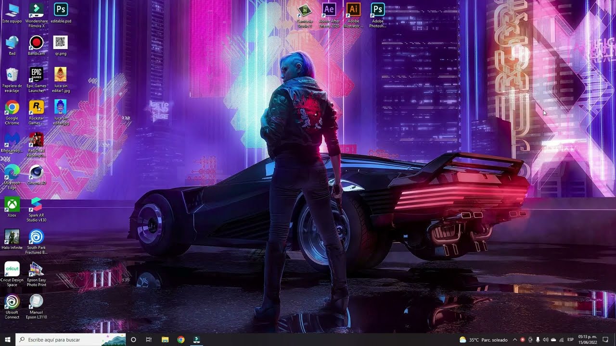This screenshot has height=346, width=616.
Task: Select South Park Fractured shortcut
Action: 37,242
